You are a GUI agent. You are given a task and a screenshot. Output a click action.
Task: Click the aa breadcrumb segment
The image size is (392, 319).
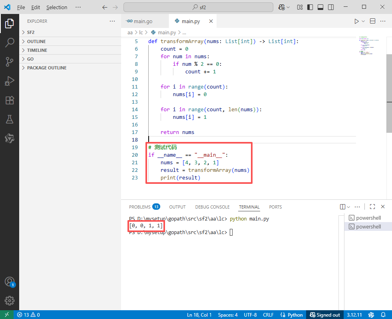click(130, 32)
